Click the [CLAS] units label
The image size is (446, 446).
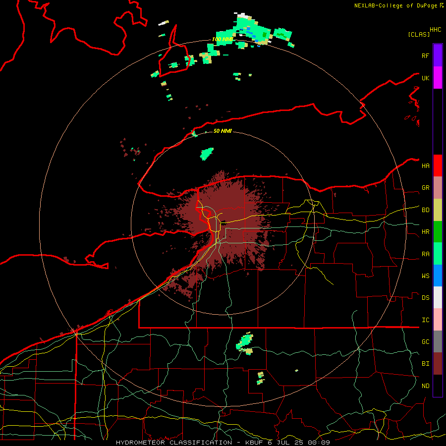point(419,34)
